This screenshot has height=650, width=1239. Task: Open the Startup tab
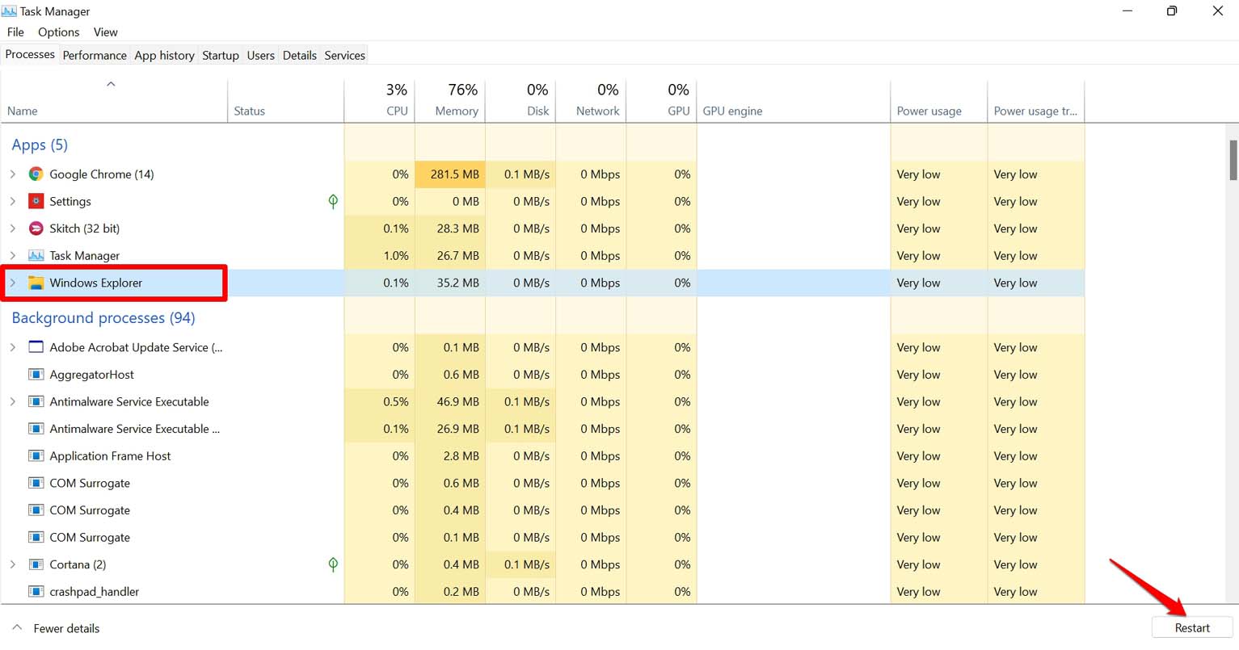click(220, 55)
